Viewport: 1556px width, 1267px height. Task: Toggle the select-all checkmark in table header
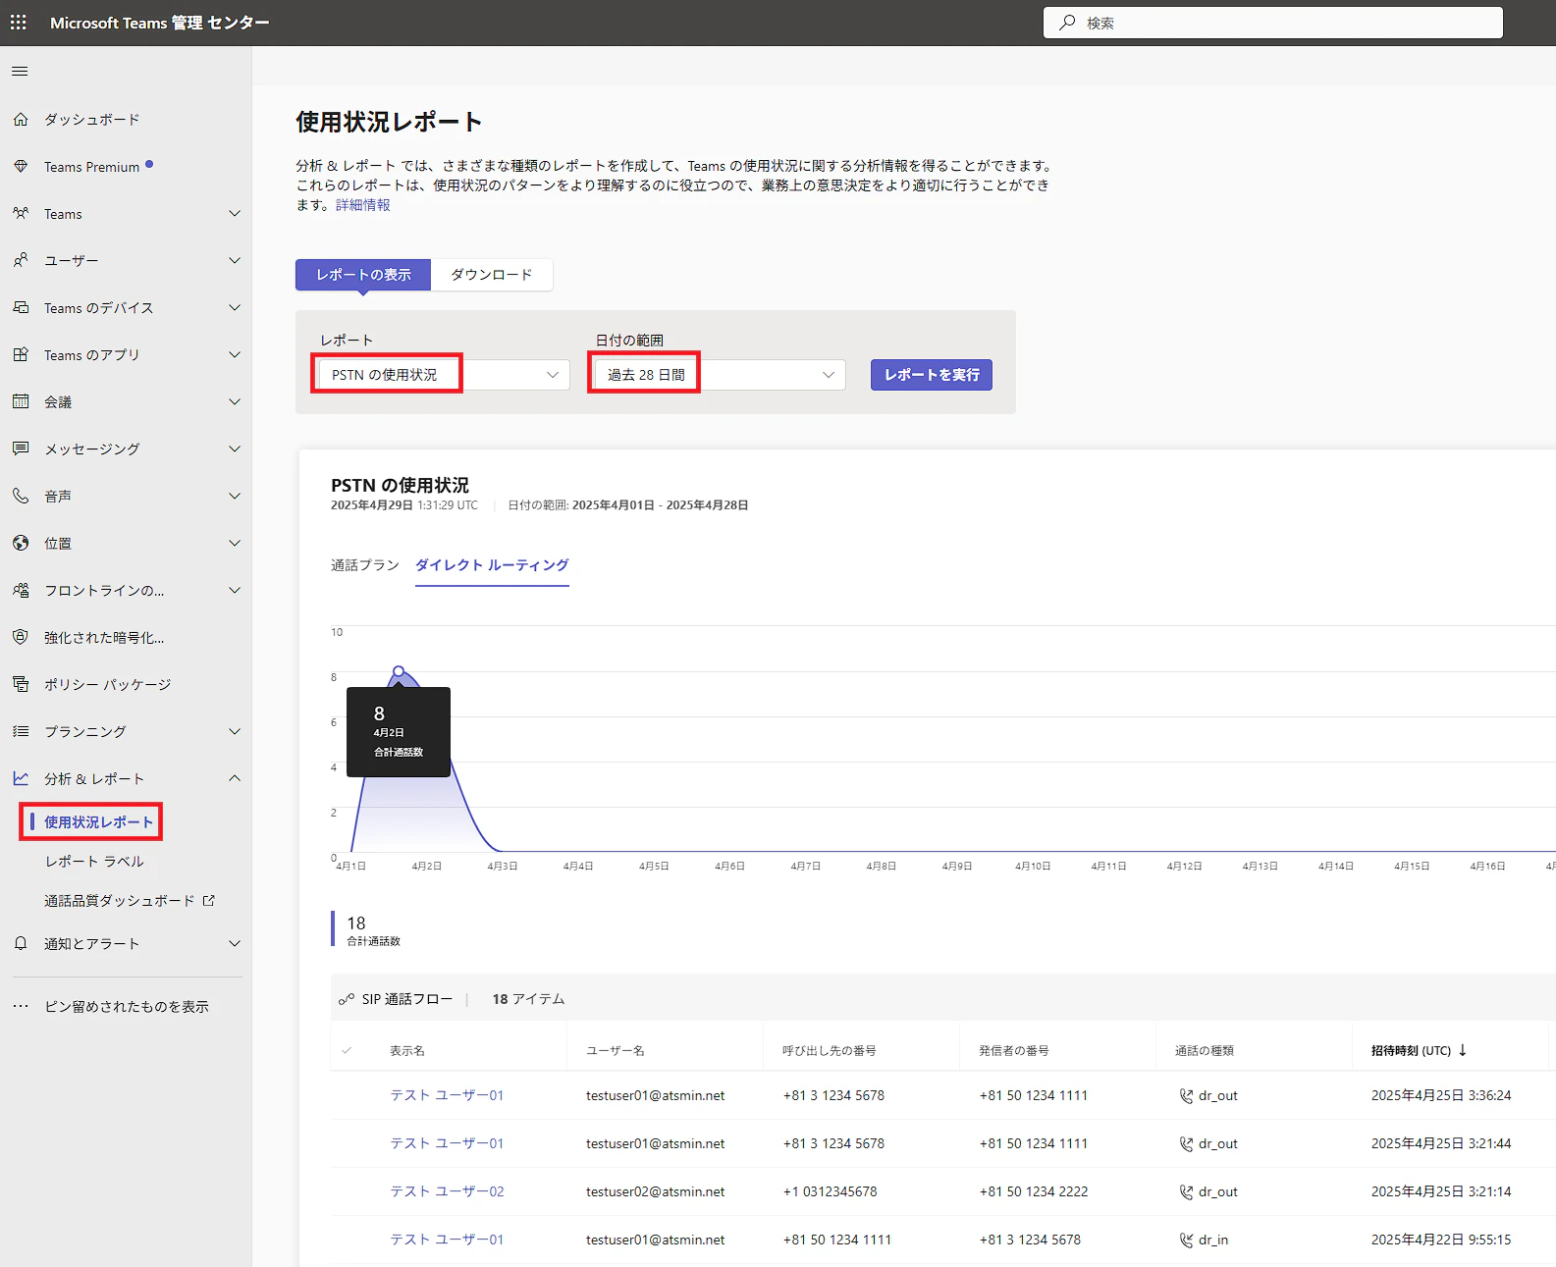point(347,1050)
